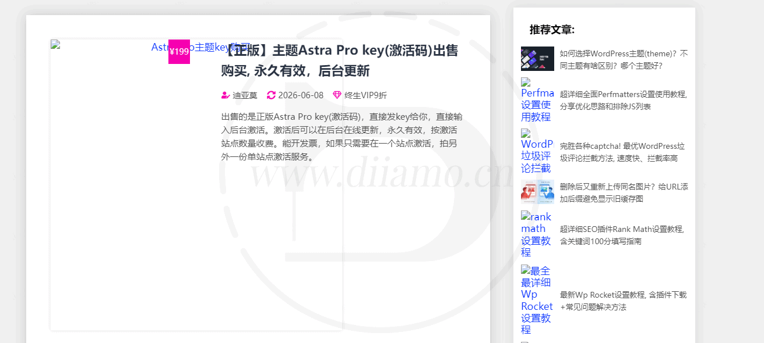
Task: Click the author name 迪亚莫
Action: pos(245,95)
